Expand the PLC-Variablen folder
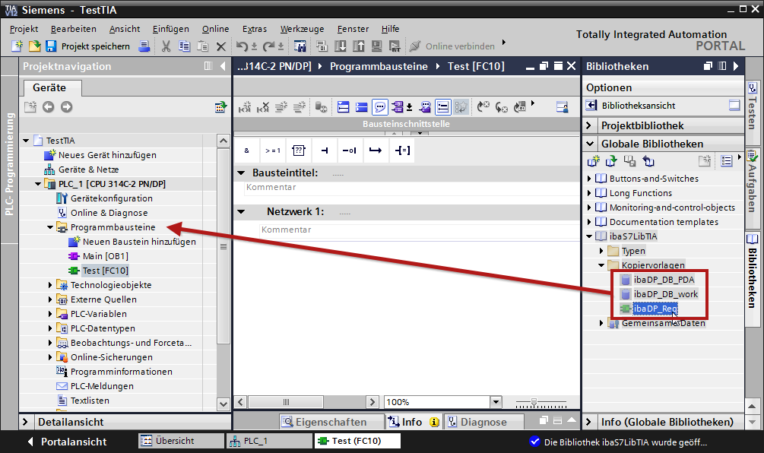The height and width of the screenshot is (453, 764). [50, 314]
